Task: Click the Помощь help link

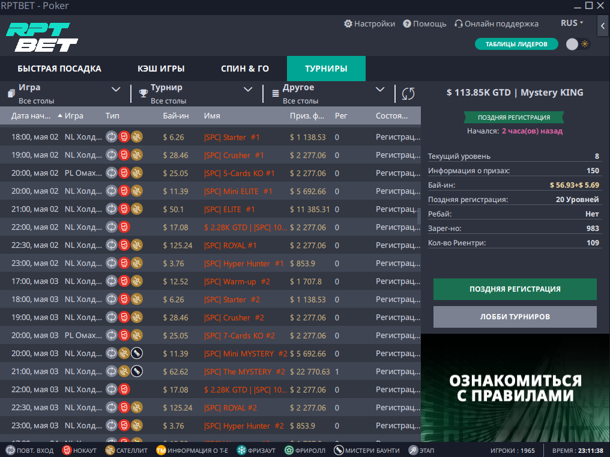Action: [424, 24]
